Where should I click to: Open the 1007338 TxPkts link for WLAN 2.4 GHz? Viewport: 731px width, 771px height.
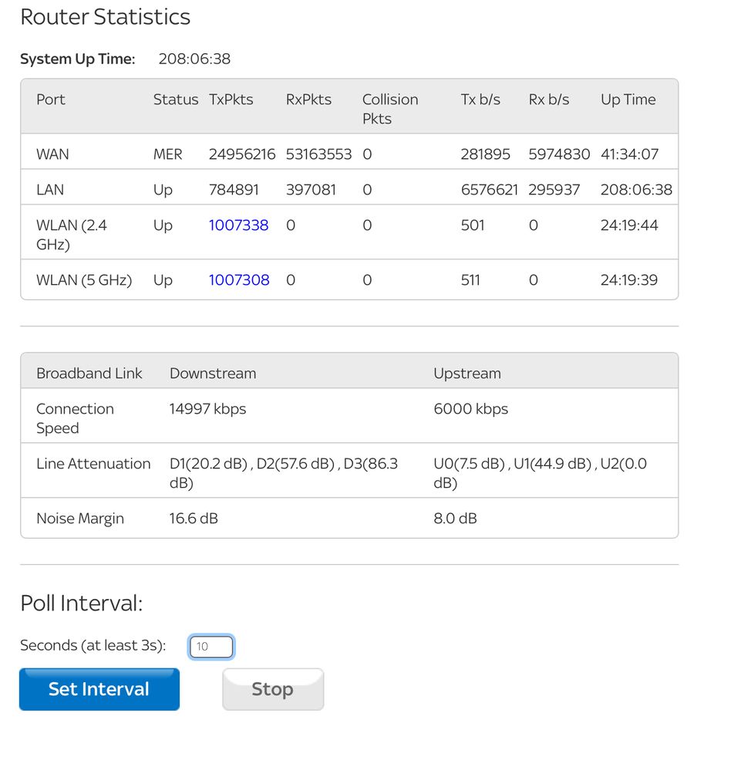coord(238,225)
